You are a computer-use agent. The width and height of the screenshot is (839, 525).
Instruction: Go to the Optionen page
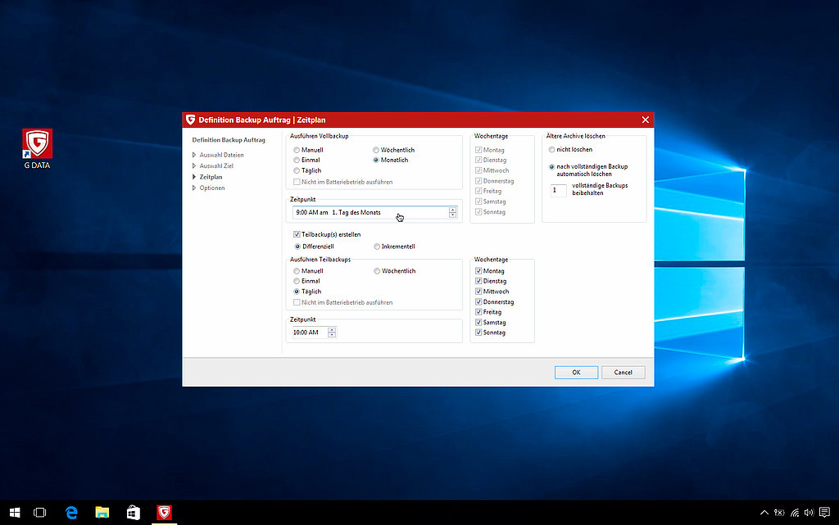point(211,188)
